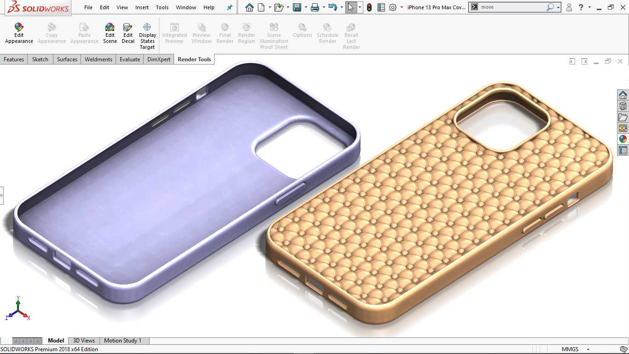Open the Help menu

click(209, 7)
